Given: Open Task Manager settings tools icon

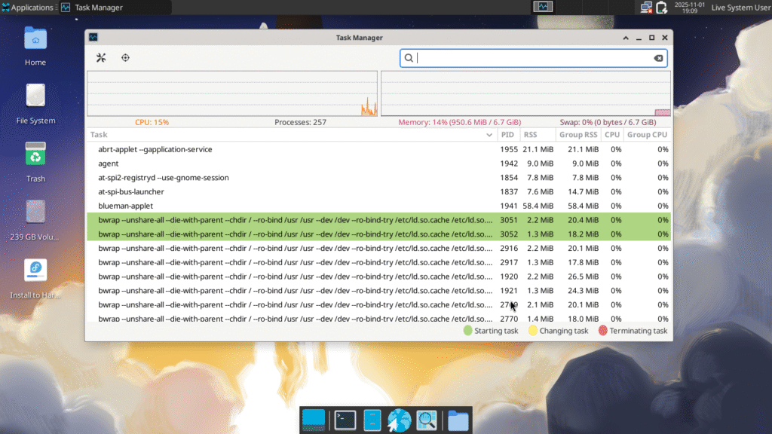Looking at the screenshot, I should pos(101,58).
